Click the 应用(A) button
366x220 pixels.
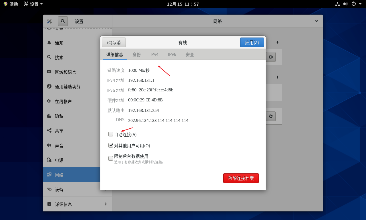pos(252,42)
